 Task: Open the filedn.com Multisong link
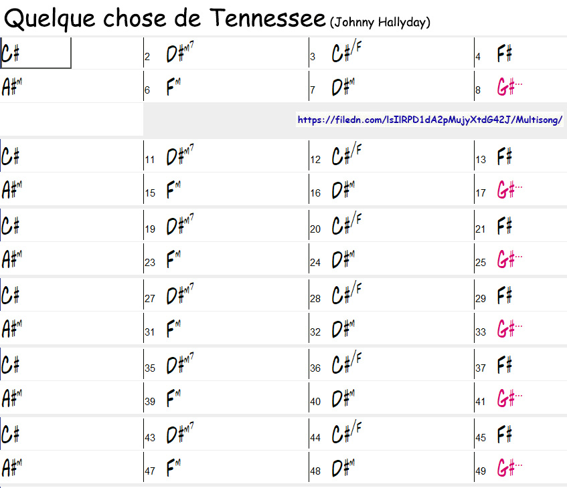point(430,120)
